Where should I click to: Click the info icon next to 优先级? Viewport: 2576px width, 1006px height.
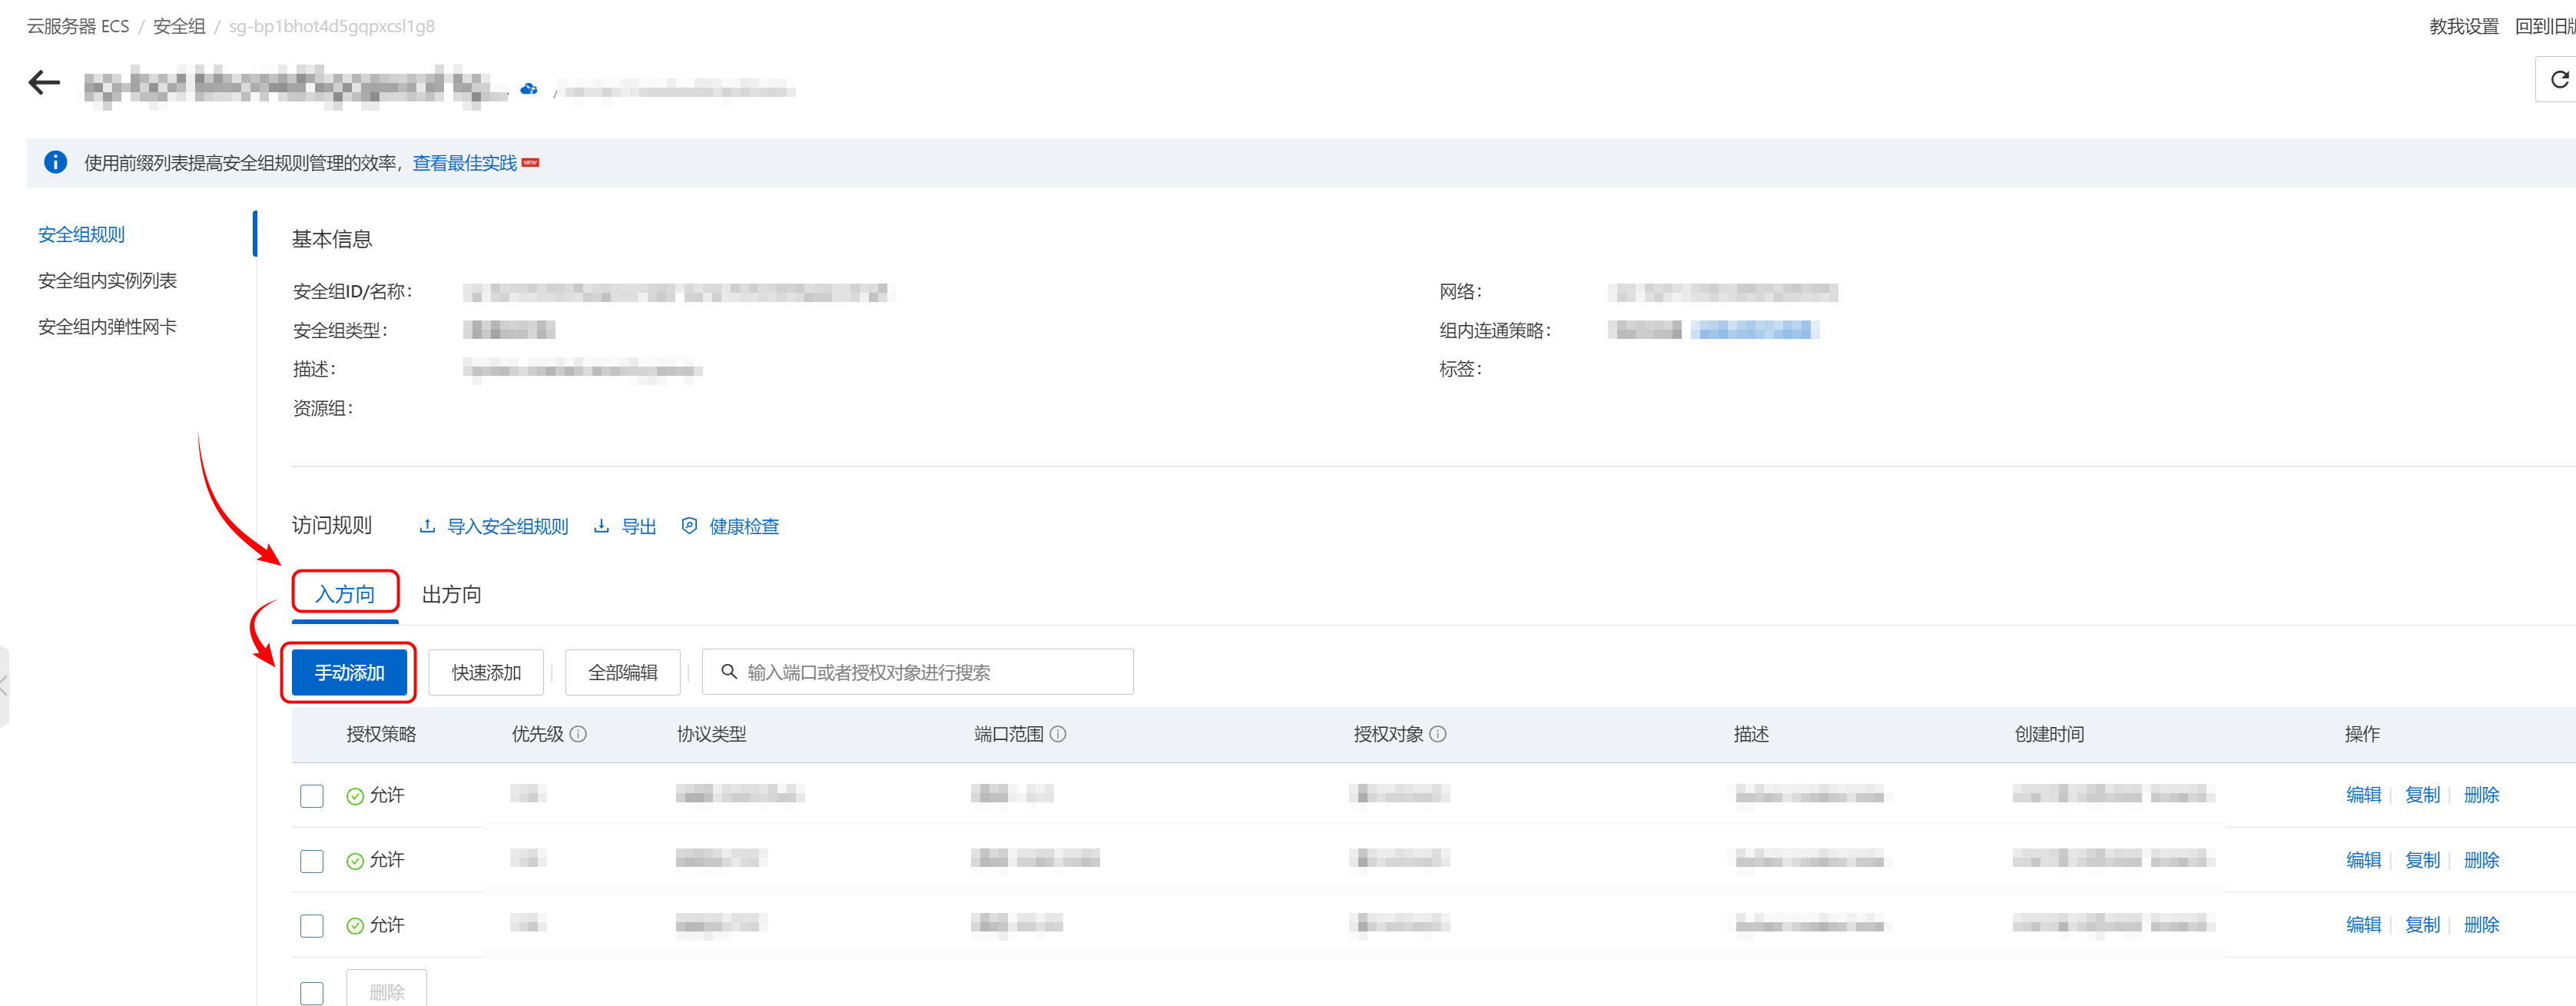pos(578,734)
